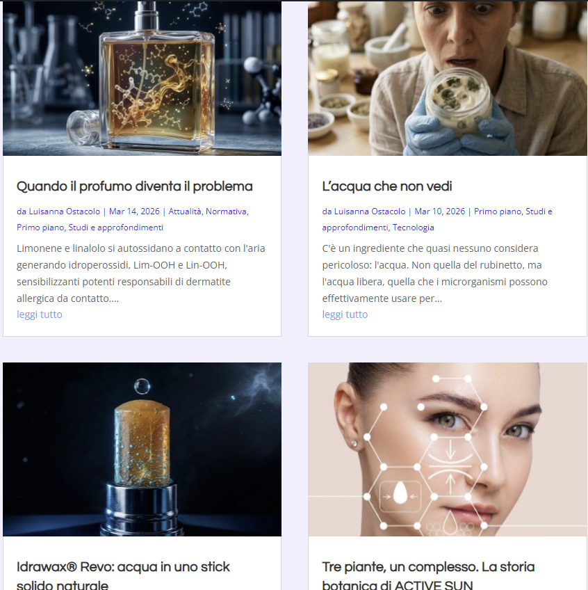Image resolution: width=588 pixels, height=590 pixels.
Task: Click author Luisanna Ostacolo under perfume article
Action: [x=64, y=212]
